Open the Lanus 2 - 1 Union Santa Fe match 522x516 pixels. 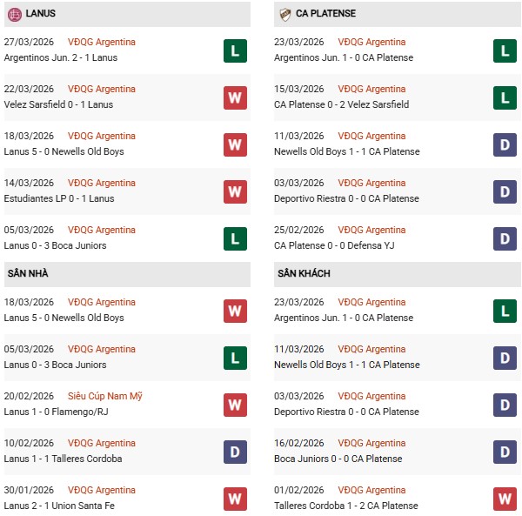(57, 506)
